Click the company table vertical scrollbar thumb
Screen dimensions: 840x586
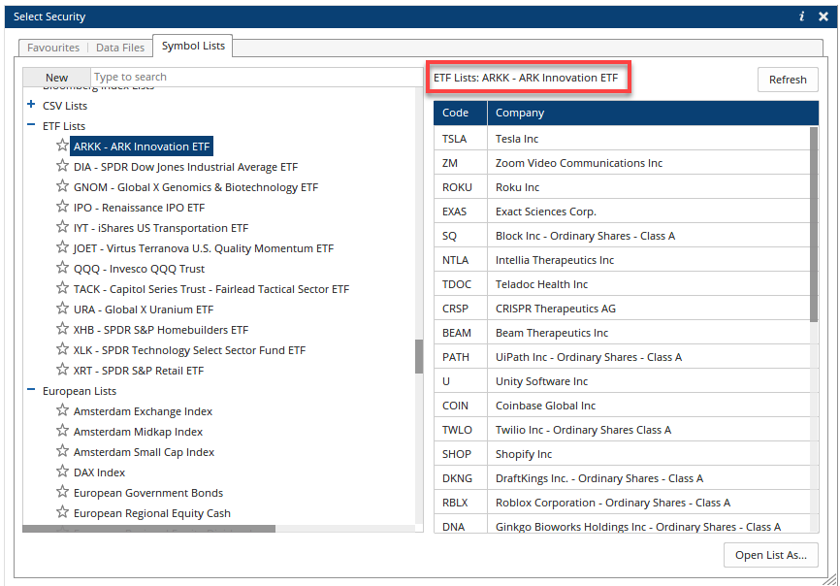(814, 224)
